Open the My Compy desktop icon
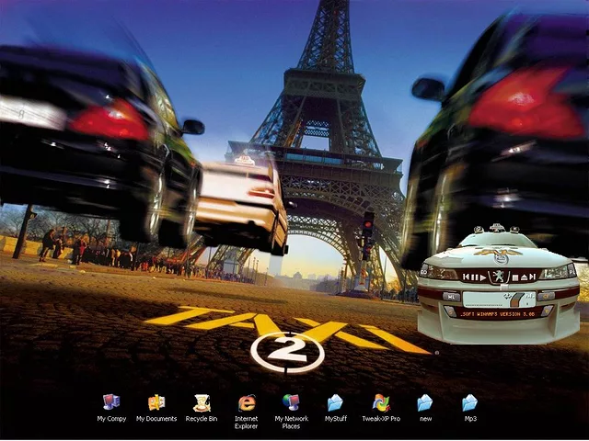 tap(111, 402)
